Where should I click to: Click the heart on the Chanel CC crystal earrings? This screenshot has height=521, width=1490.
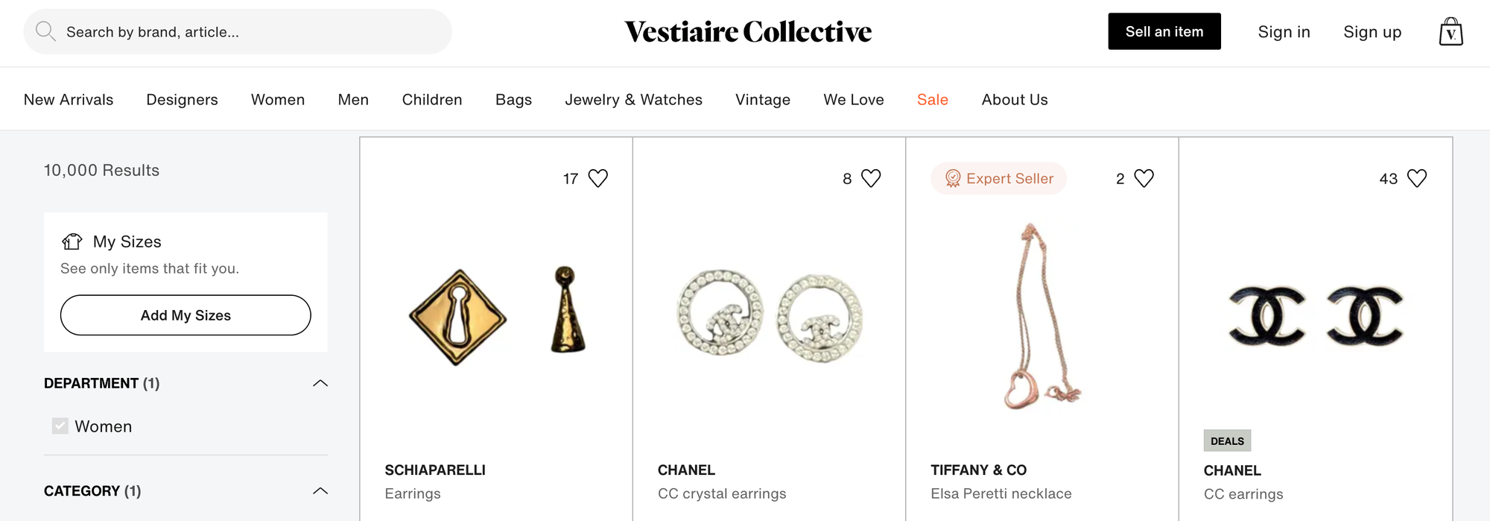pos(872,177)
